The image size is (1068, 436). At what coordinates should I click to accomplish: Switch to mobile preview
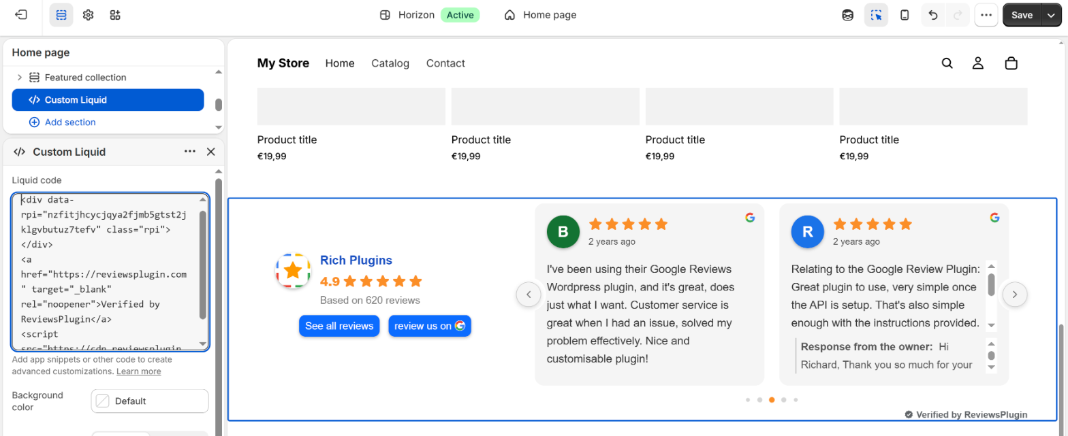point(905,15)
